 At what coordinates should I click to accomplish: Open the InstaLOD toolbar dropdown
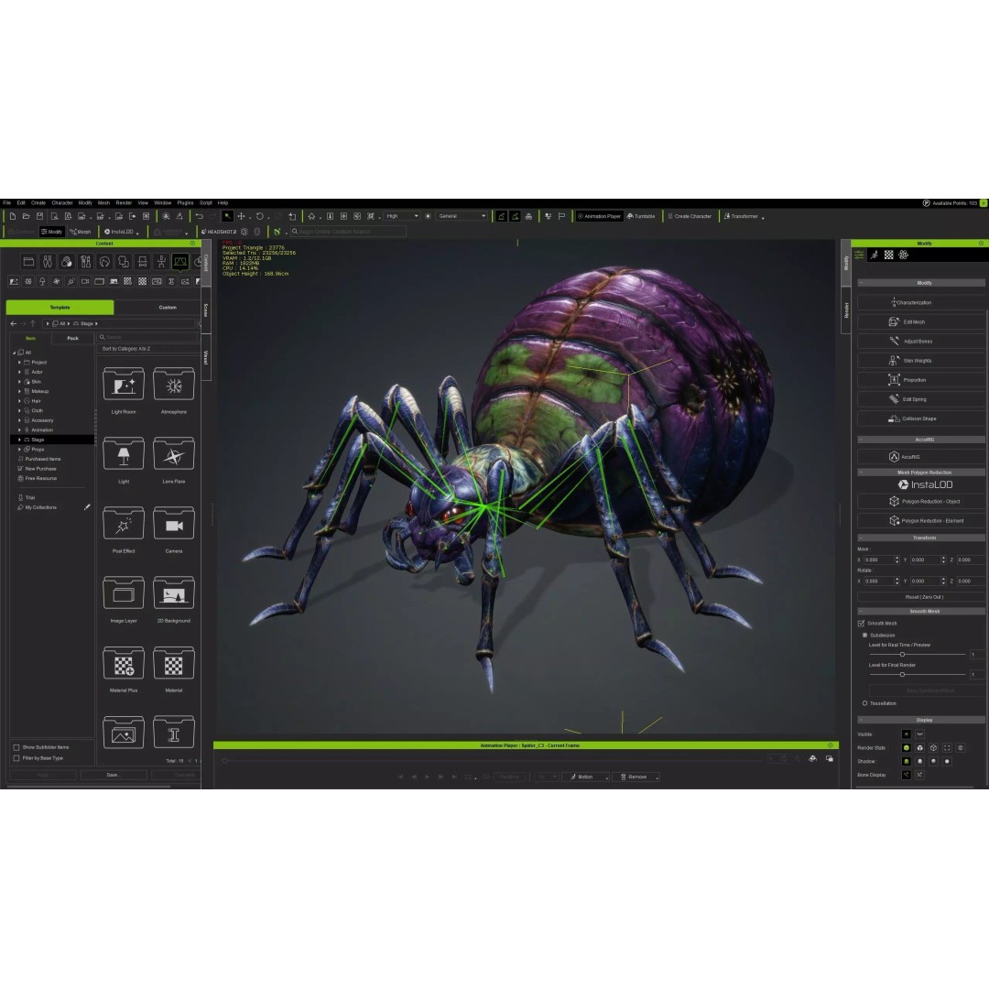tap(136, 233)
